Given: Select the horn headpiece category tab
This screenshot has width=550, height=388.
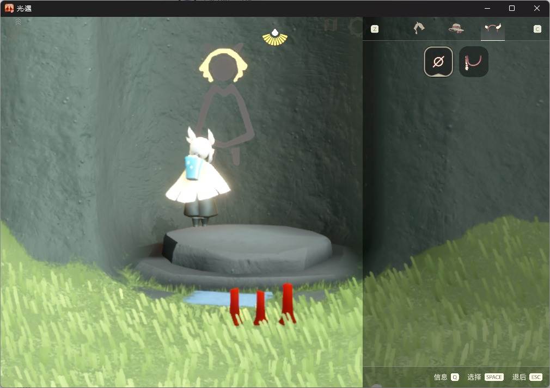Looking at the screenshot, I should pos(492,28).
